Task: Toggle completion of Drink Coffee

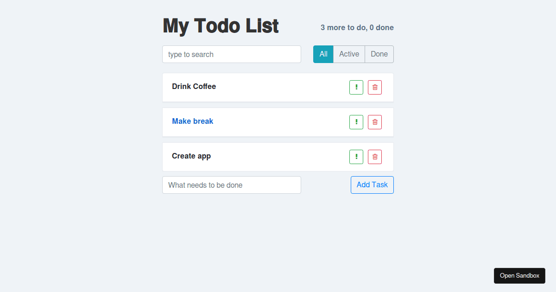Action: click(x=194, y=86)
